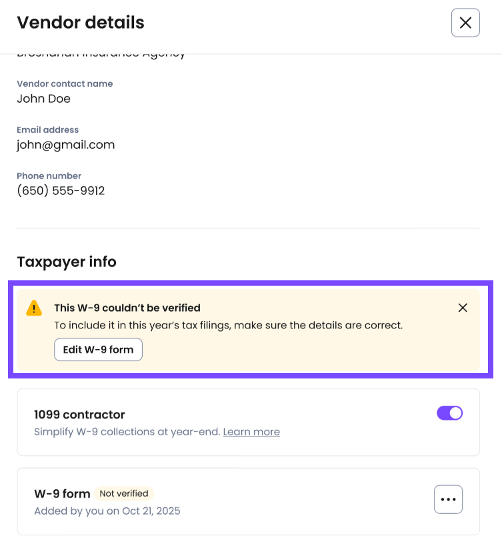This screenshot has width=502, height=548.
Task: Click the 1099 contractor label text
Action: tap(79, 415)
